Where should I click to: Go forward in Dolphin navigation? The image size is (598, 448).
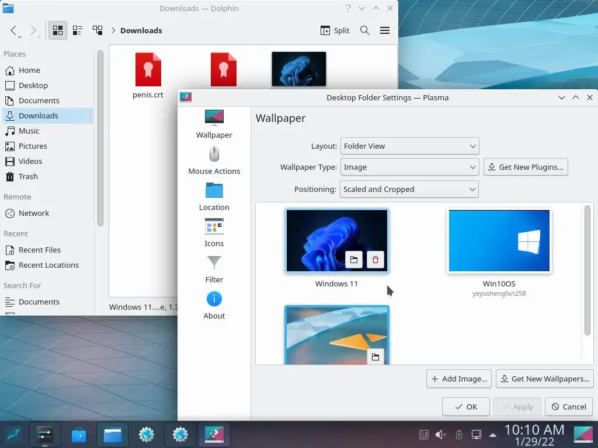click(33, 30)
